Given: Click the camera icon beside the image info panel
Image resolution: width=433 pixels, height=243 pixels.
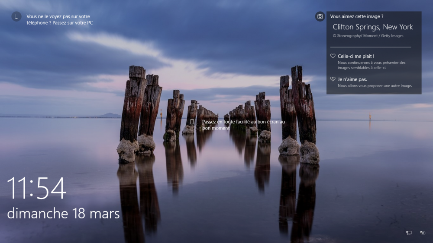Looking at the screenshot, I should [x=320, y=16].
